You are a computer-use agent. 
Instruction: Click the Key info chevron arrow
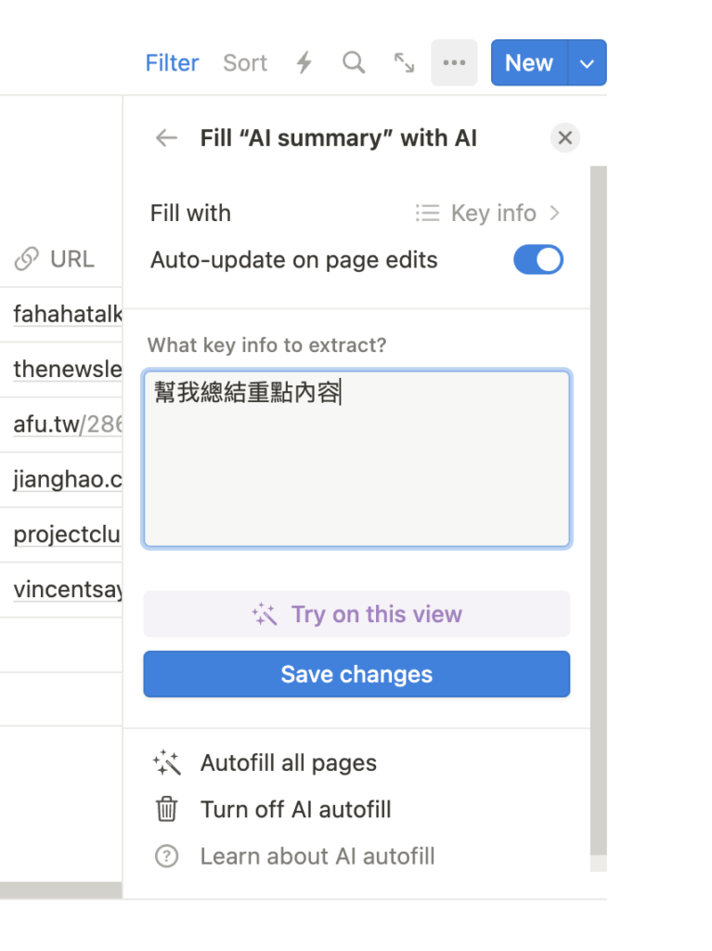pos(553,213)
